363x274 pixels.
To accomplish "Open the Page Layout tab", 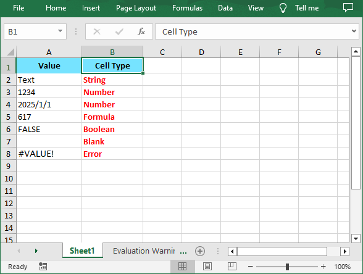I will pos(136,8).
